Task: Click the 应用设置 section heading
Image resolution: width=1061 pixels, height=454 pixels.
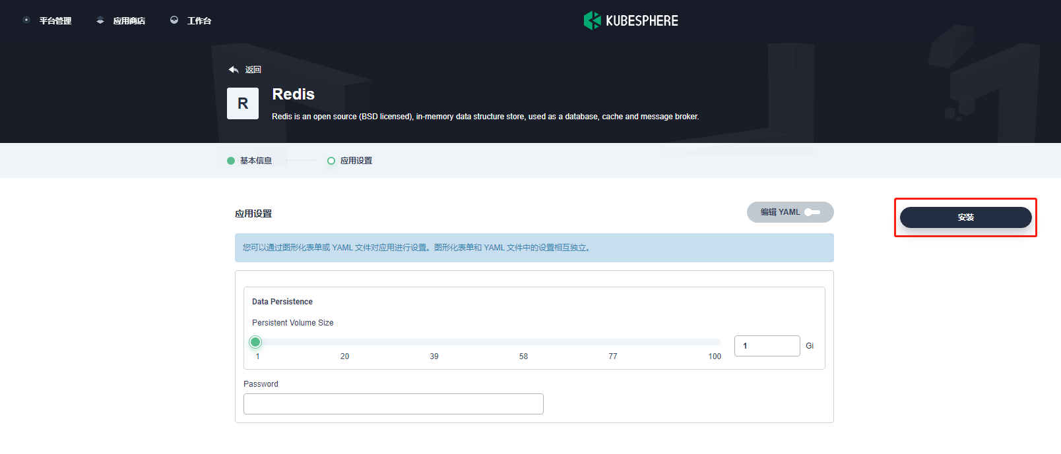Action: [x=253, y=213]
